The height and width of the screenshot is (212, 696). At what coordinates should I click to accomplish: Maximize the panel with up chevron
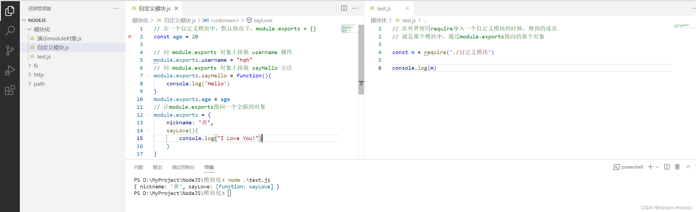coord(688,167)
